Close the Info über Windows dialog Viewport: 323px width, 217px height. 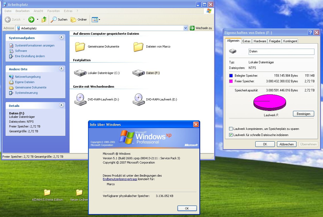click(196, 125)
